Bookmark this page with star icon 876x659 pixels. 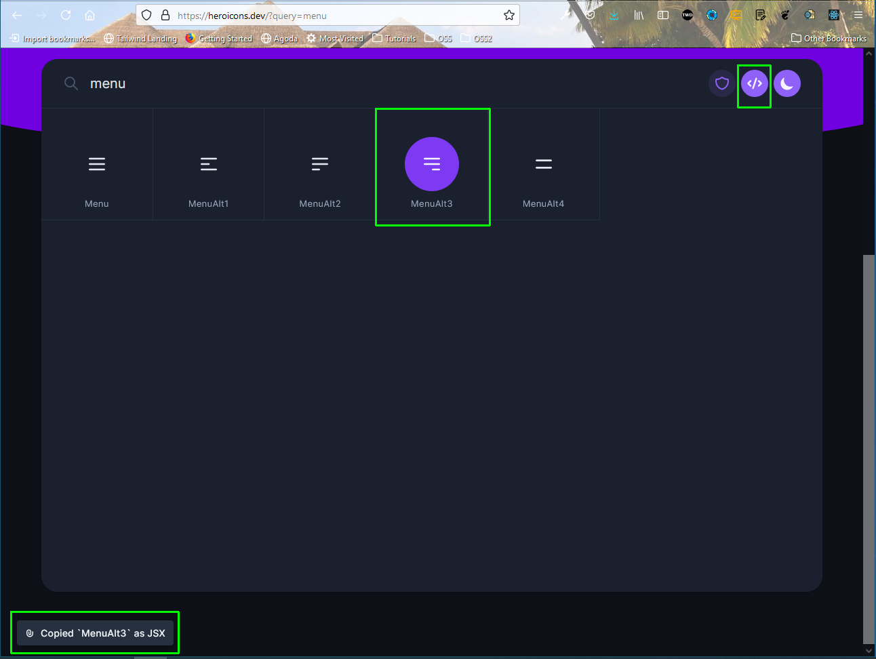[x=509, y=15]
